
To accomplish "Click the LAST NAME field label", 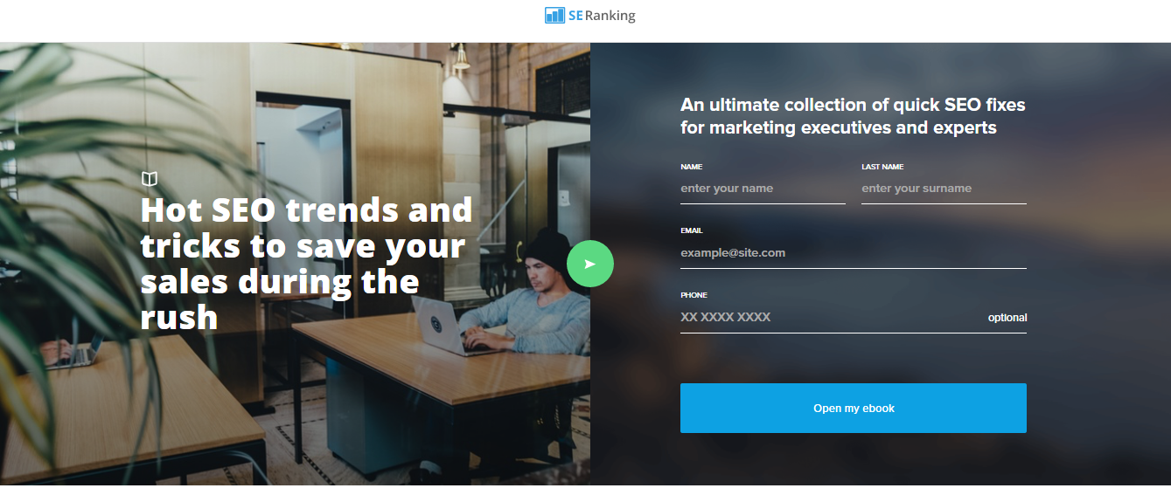I will 882,167.
